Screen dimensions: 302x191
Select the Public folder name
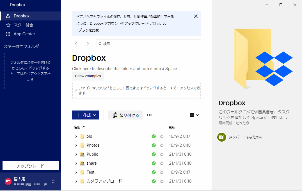tap(92, 154)
